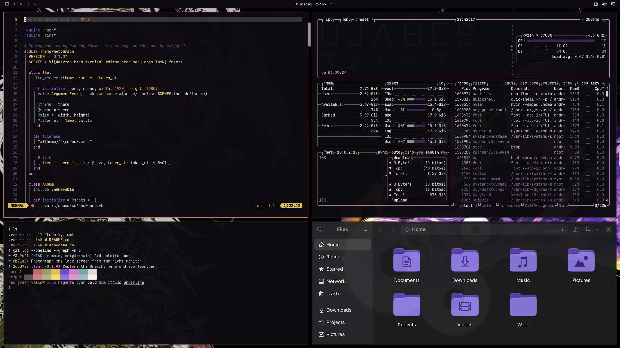Click preset option in btop header
Image resolution: width=620 pixels, height=348 pixels.
(362, 20)
